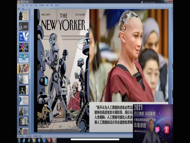Open the red gift box icon
Viewport: 190px width, 143px height.
(x=167, y=129)
